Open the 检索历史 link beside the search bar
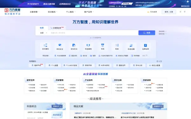Screen dimensions: 191x119 pos(162,34)
